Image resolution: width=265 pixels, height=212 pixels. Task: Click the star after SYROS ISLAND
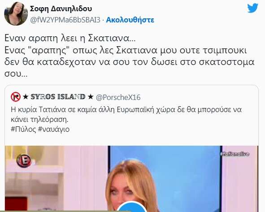tap(91, 97)
